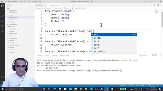163x91 pixels.
Task: Split the editor to the right
Action: pos(158,5)
